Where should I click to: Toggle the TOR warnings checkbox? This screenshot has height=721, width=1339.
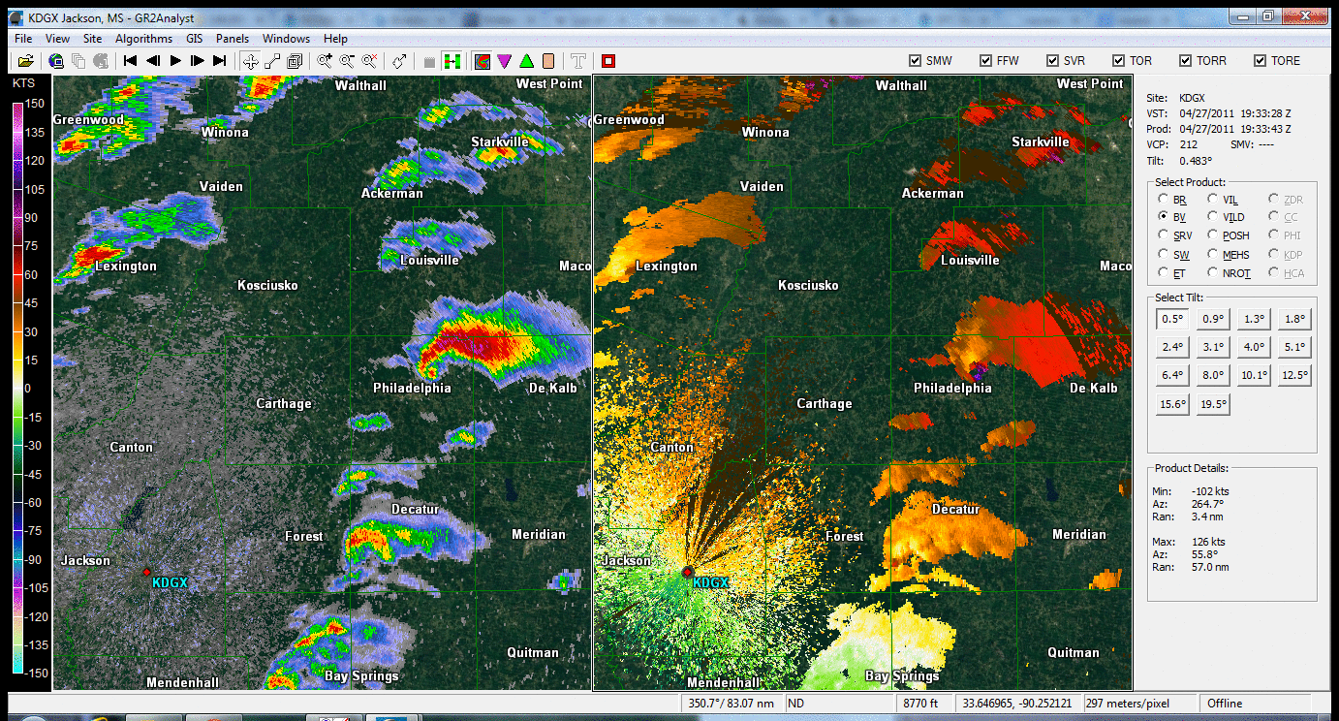pos(1118,60)
